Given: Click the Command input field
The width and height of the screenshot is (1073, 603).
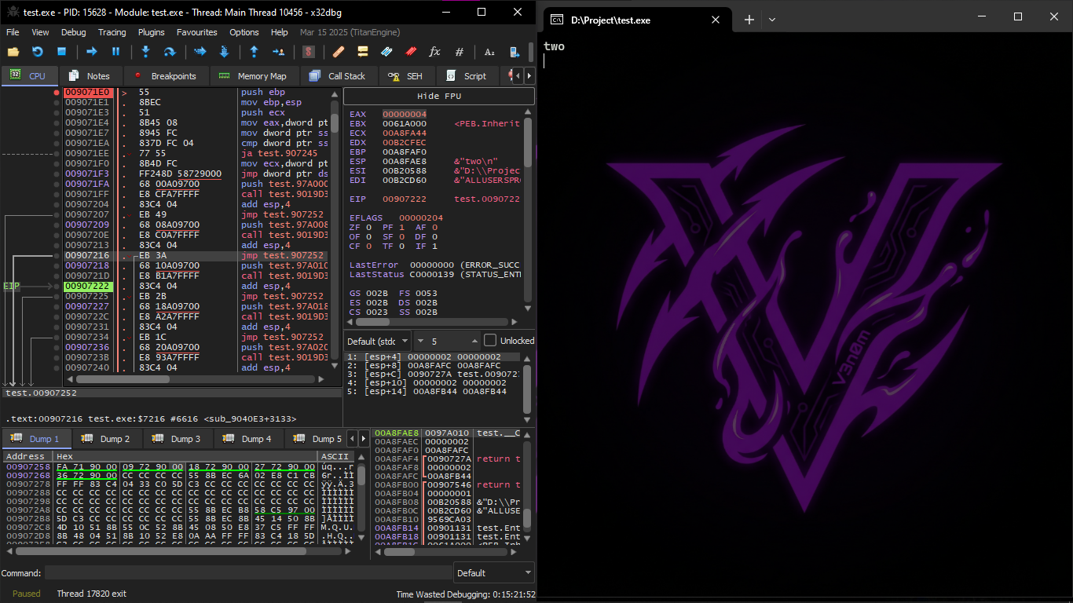Looking at the screenshot, I should (x=247, y=573).
